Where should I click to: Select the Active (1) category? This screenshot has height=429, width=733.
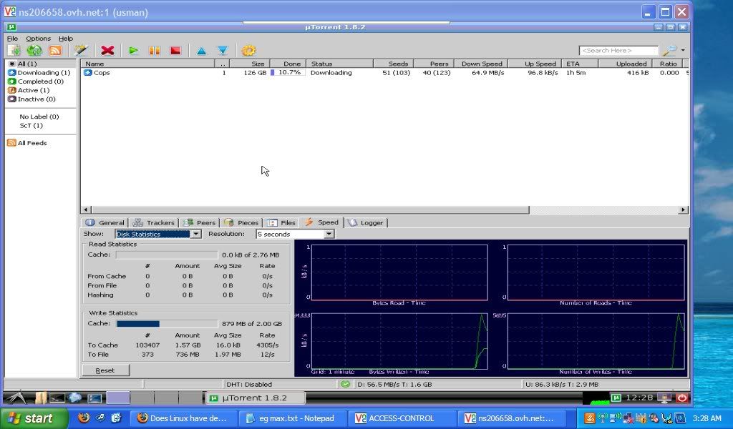click(41, 91)
